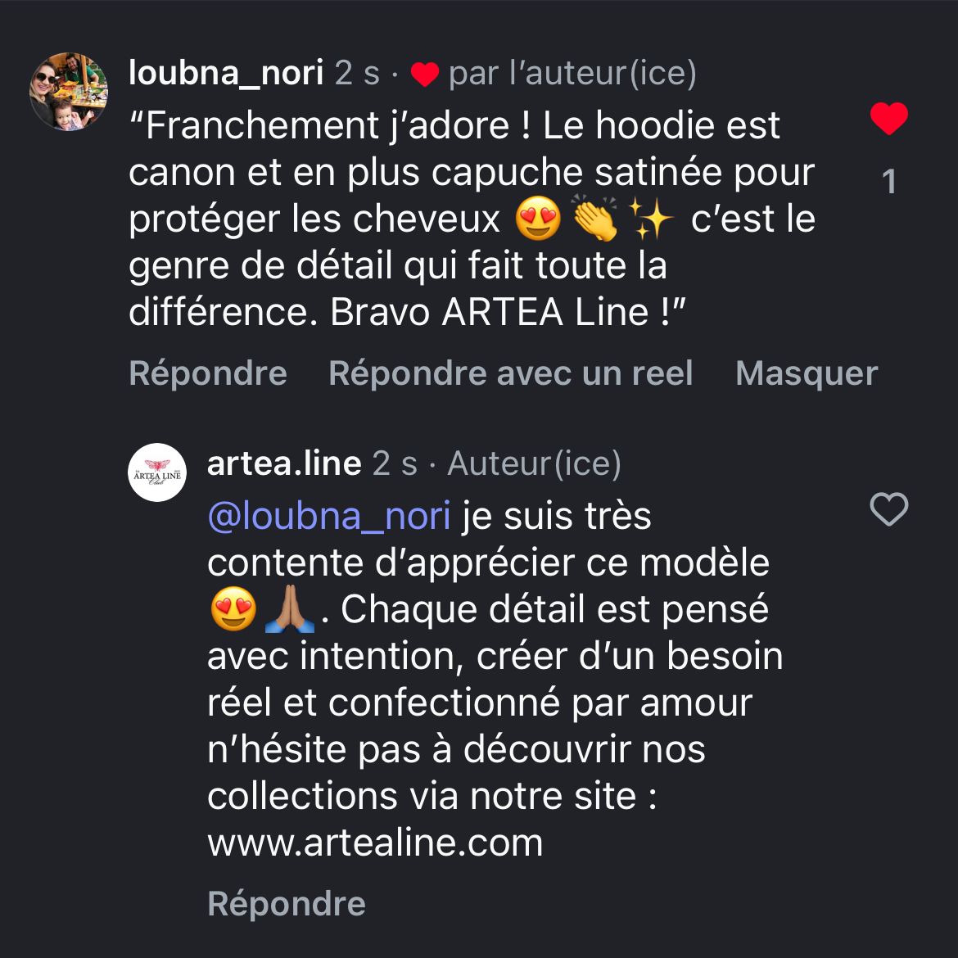Open loubna_nori's profile picture

(x=70, y=92)
